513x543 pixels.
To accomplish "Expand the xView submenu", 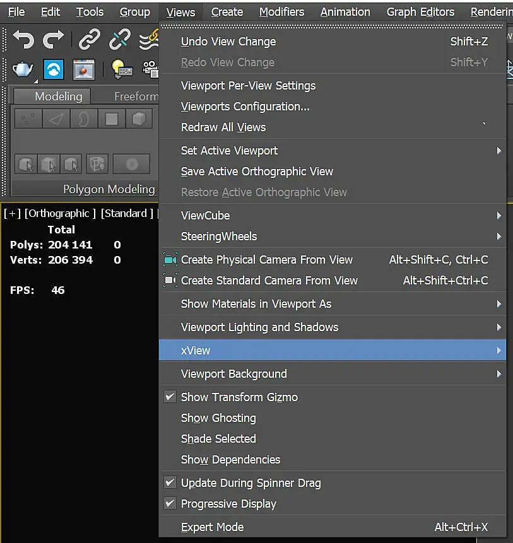I will click(332, 351).
